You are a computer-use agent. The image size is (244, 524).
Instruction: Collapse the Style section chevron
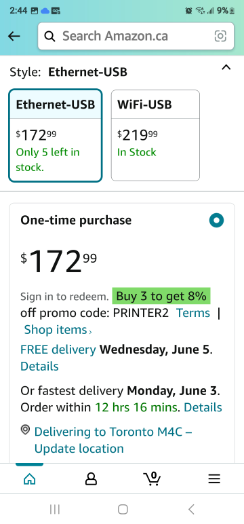226,67
